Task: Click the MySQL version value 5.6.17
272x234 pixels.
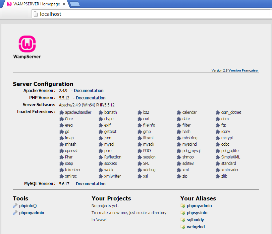Action: [64, 184]
